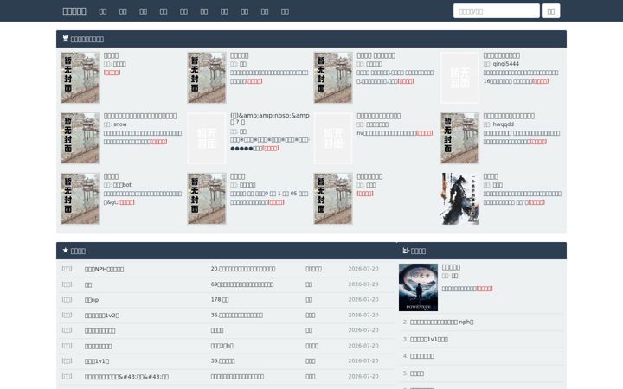
Task: Click the red read-more link in qinqi5444's card
Action: pyautogui.click(x=540, y=81)
